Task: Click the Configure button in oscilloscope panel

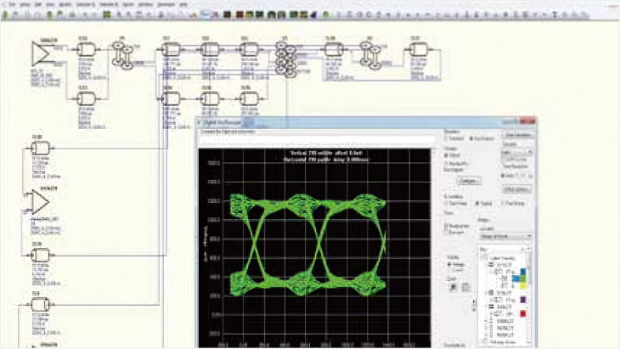Action: point(470,181)
